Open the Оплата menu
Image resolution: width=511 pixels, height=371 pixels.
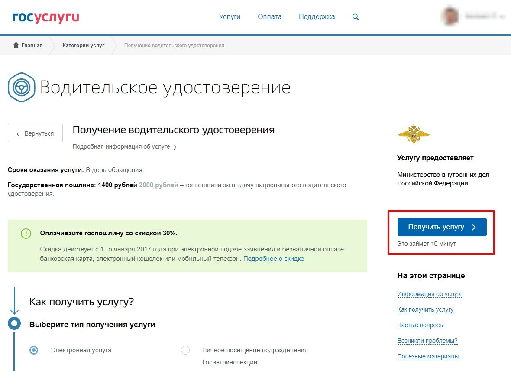point(269,16)
